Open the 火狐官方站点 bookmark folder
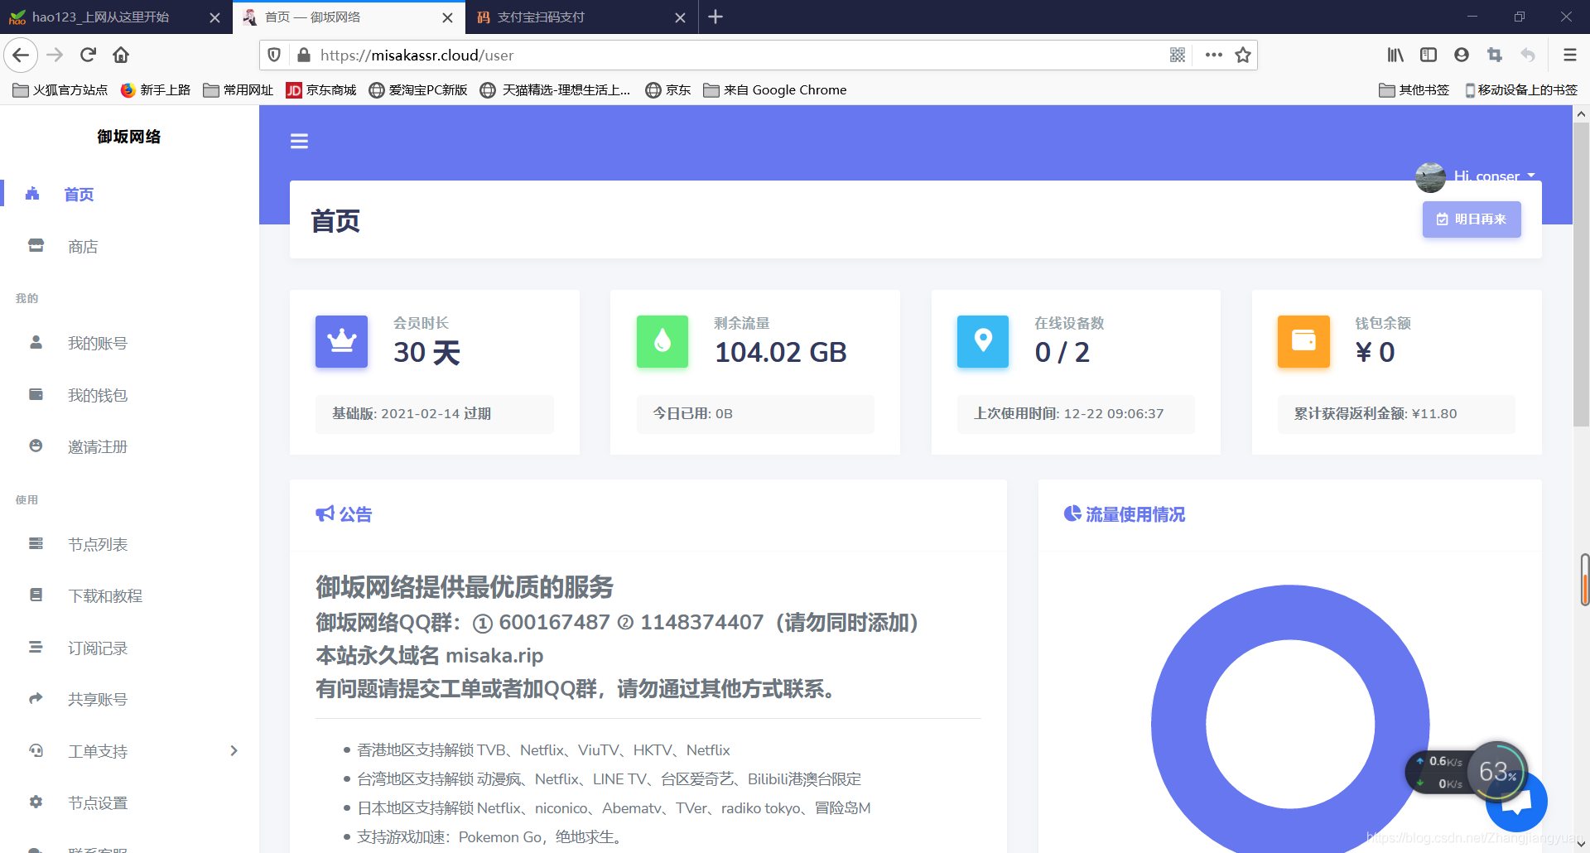 [x=60, y=89]
